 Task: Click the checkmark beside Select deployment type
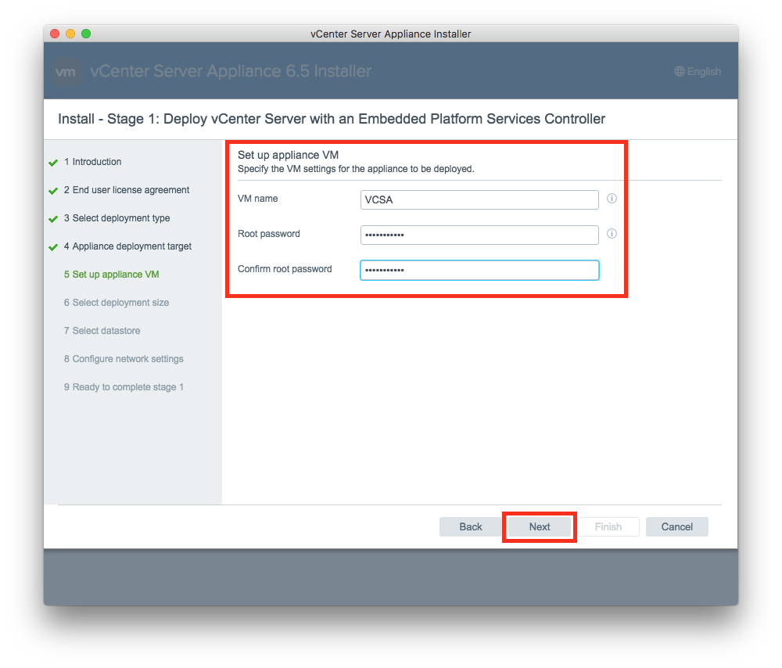click(53, 219)
